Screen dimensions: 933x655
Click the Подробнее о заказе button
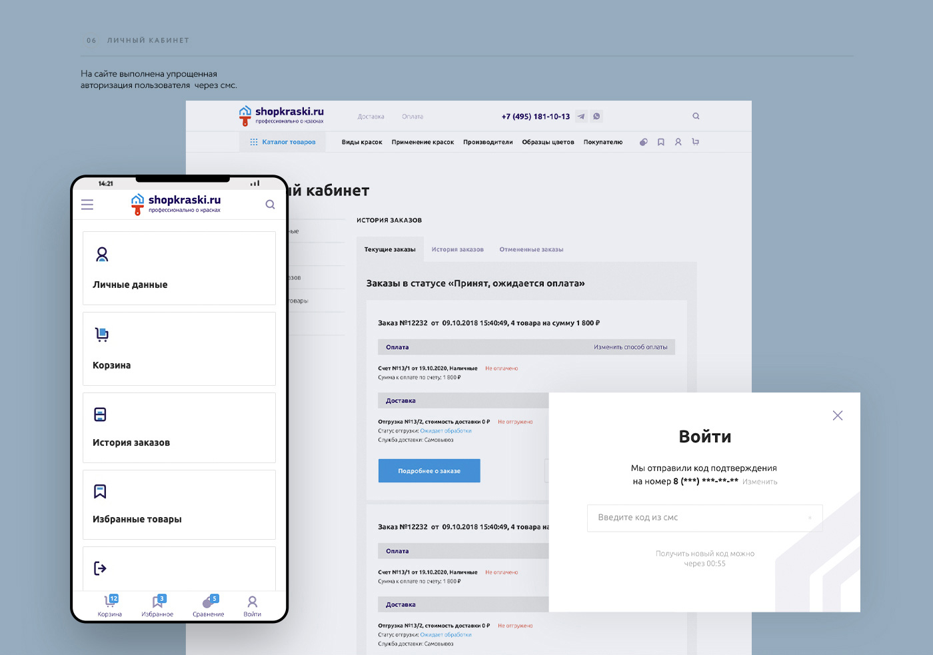tap(429, 470)
